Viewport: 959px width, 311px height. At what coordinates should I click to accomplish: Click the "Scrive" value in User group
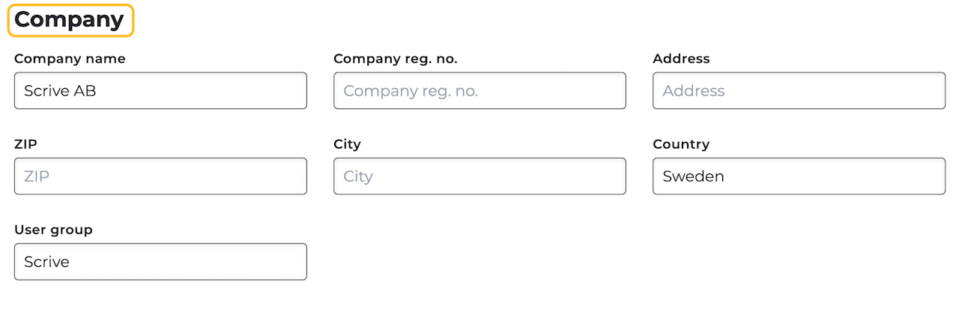(46, 262)
